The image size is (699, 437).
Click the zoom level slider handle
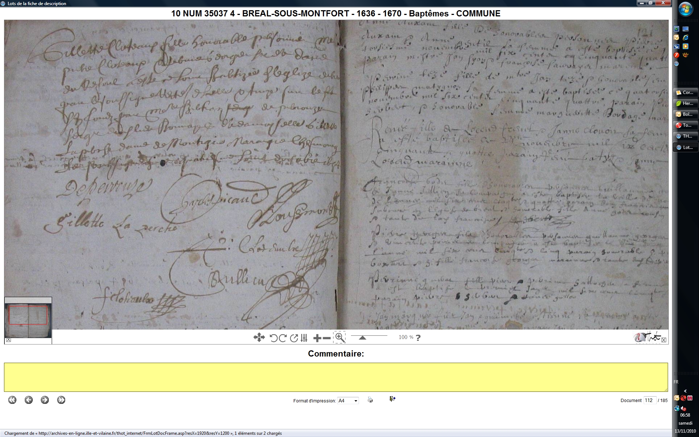pyautogui.click(x=362, y=338)
